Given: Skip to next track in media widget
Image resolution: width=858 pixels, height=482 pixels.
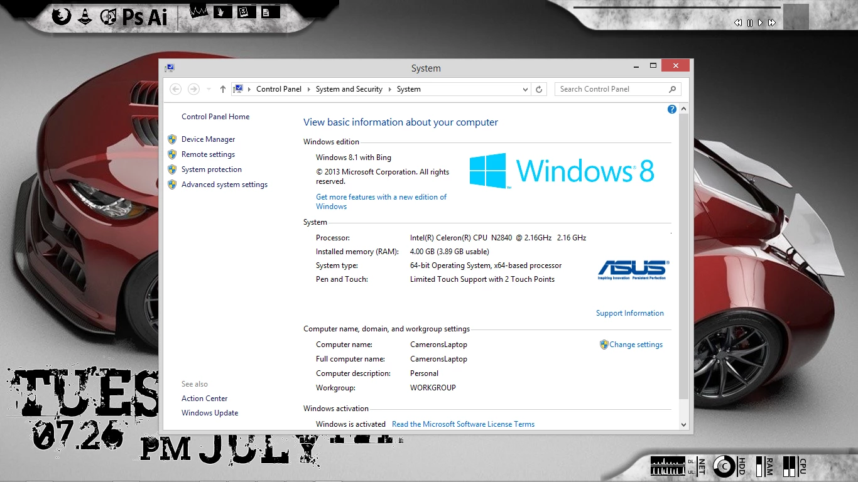Looking at the screenshot, I should click(x=772, y=23).
